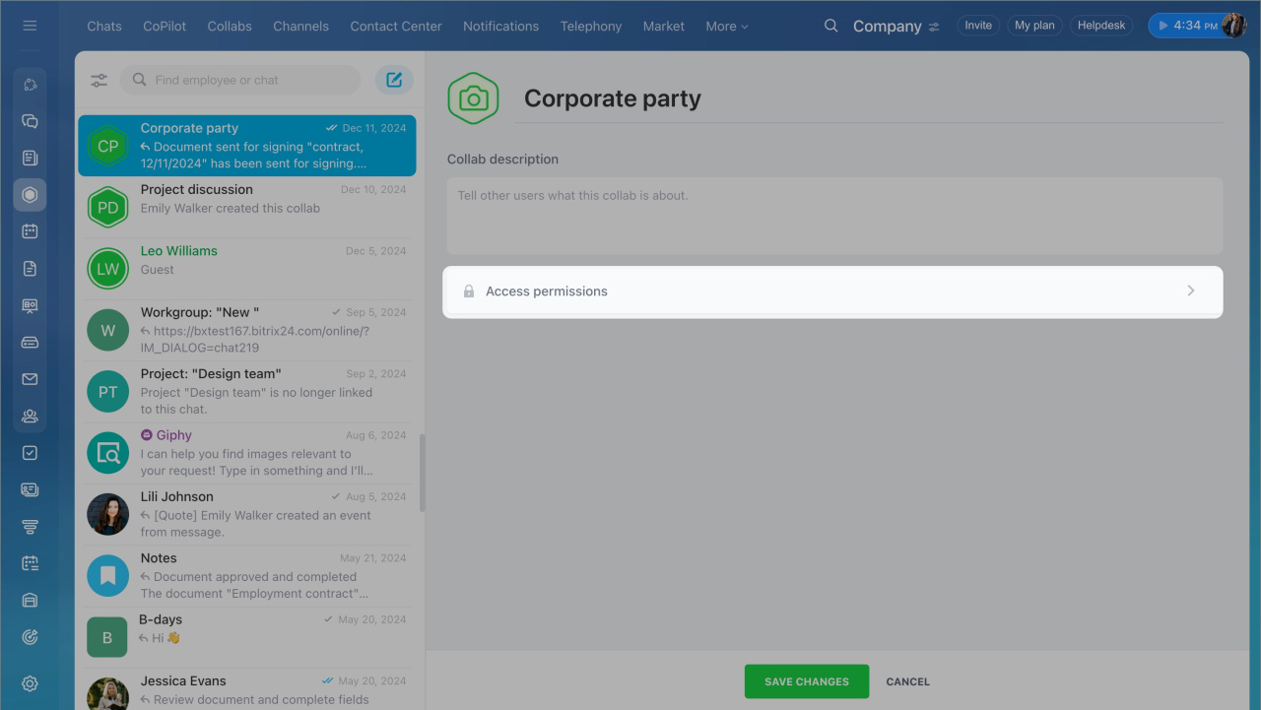
Task: Click the collab camera avatar icon
Action: coord(473,98)
